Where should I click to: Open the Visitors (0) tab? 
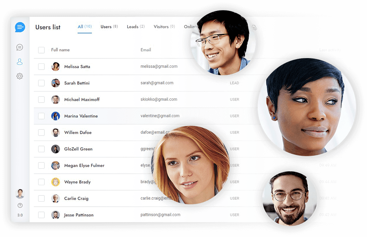[x=164, y=26]
